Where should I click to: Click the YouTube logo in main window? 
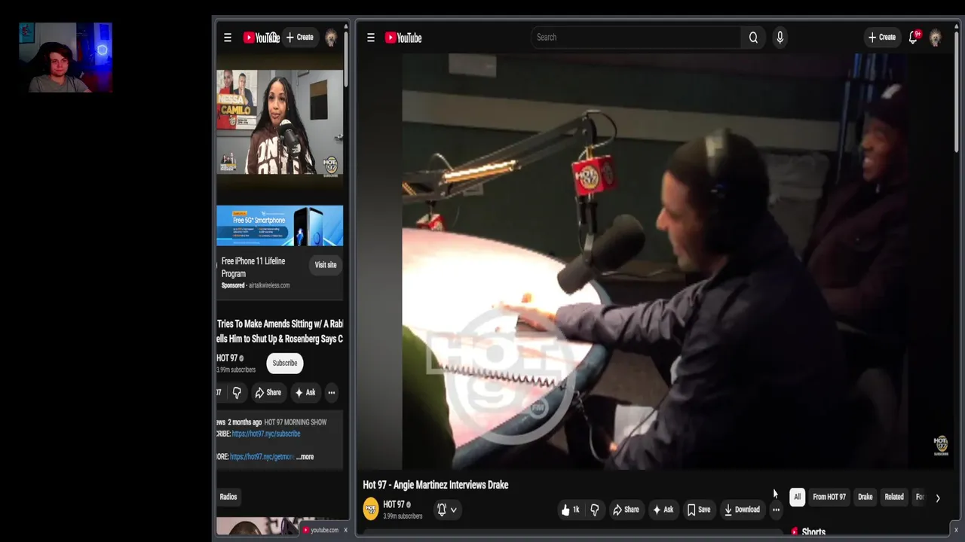pos(403,38)
